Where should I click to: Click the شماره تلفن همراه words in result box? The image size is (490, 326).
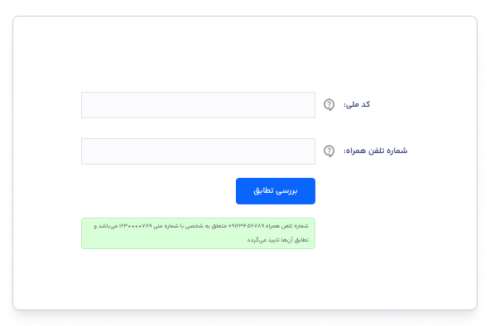(x=287, y=226)
